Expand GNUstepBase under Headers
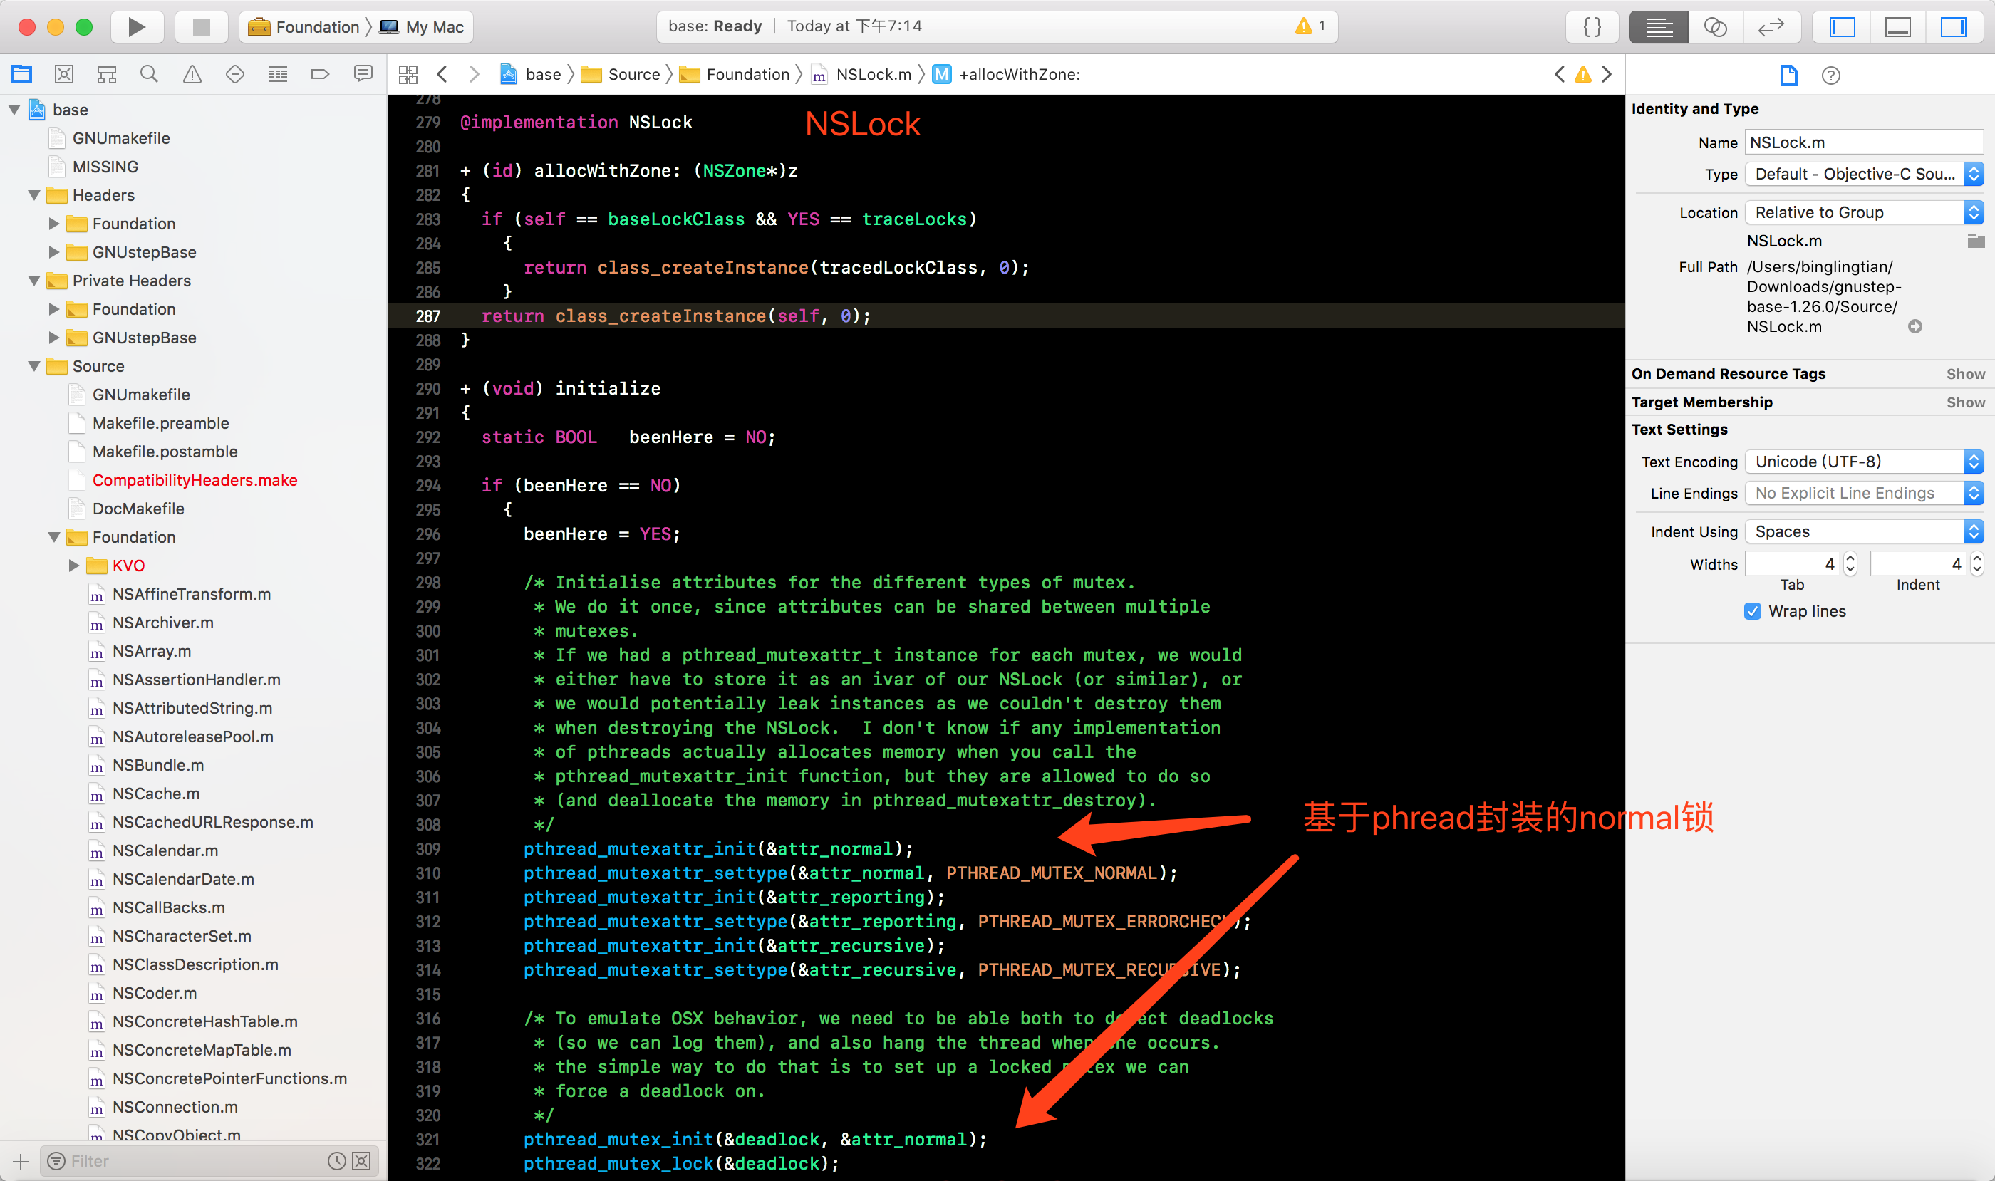 [54, 252]
